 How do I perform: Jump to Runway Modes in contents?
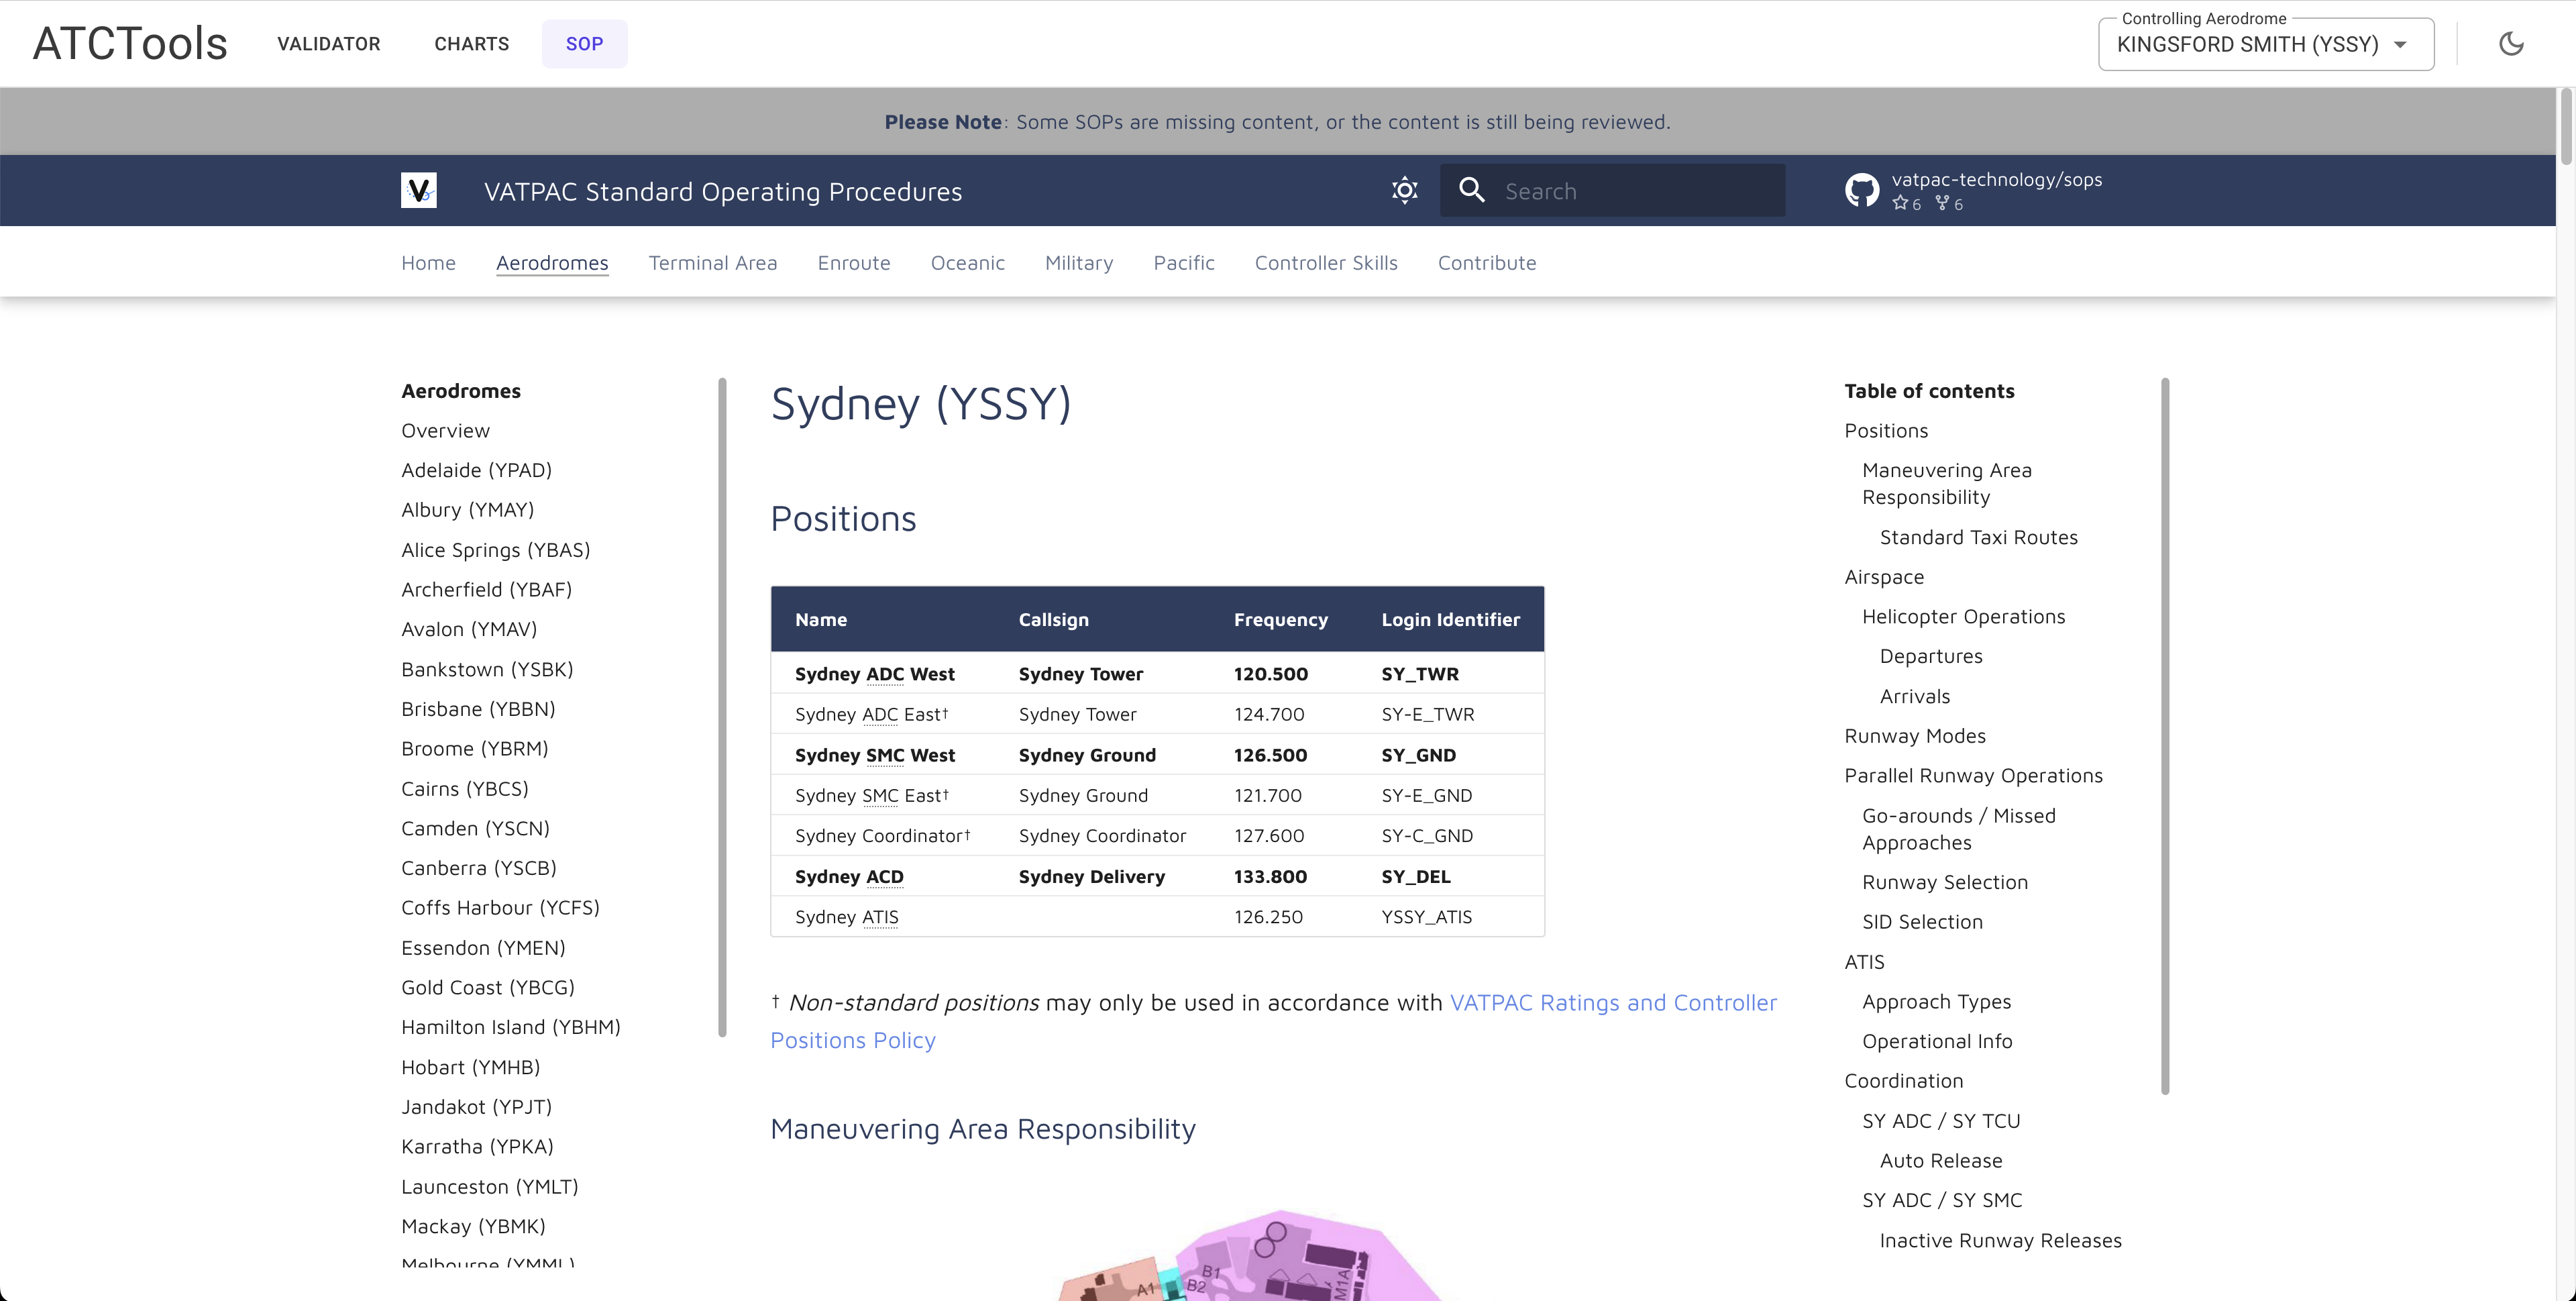click(x=1914, y=736)
